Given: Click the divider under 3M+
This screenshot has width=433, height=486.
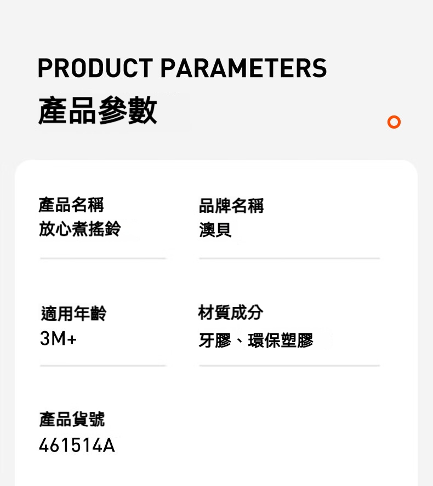Looking at the screenshot, I should [x=103, y=366].
